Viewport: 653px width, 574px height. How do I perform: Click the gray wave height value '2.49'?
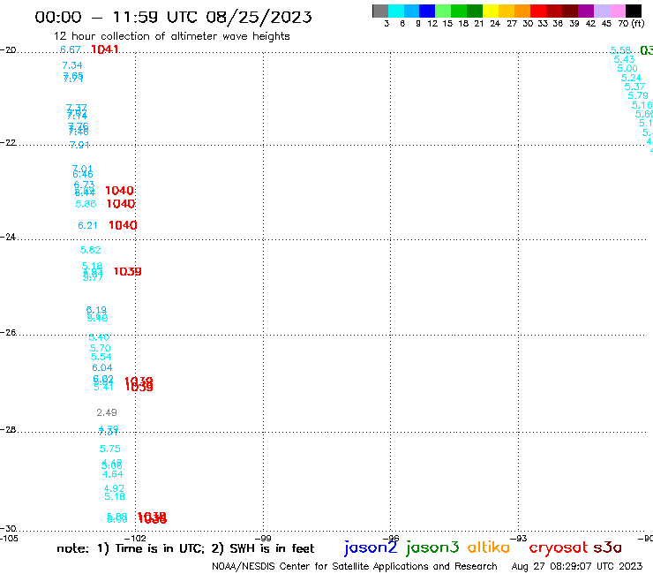click(x=107, y=412)
